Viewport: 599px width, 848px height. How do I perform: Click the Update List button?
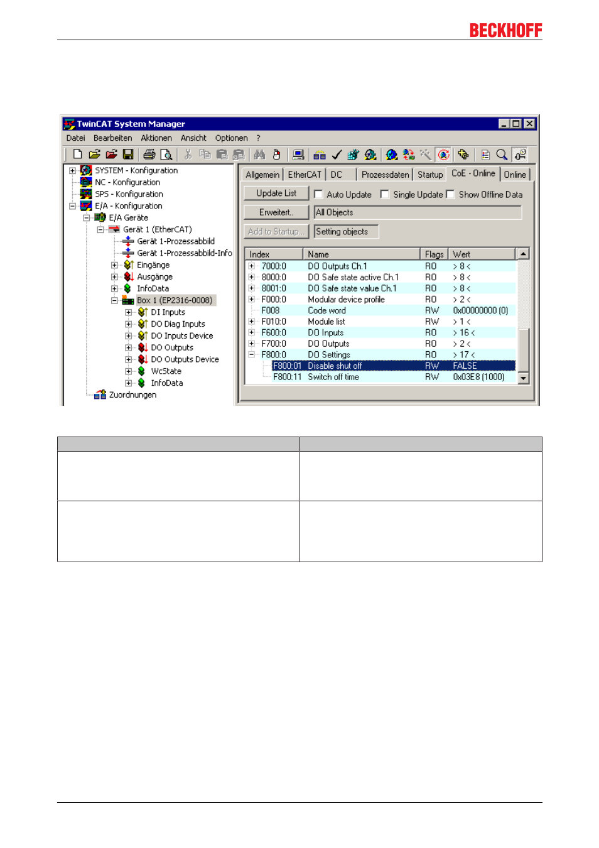tap(276, 193)
